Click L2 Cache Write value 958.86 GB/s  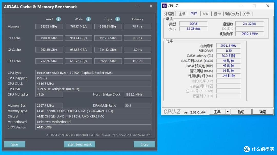(79, 50)
